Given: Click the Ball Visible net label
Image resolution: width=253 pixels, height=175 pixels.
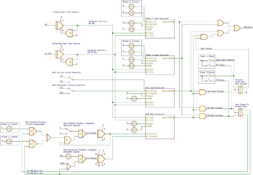Looking at the screenshot, I should (206, 48).
